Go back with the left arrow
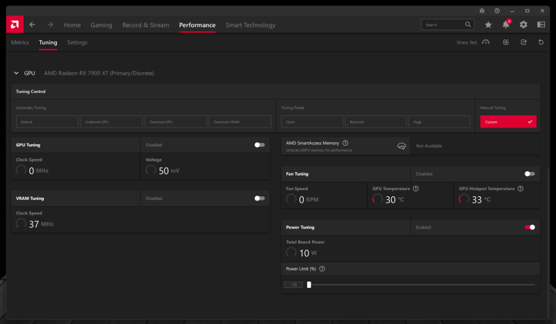The width and height of the screenshot is (556, 324). pyautogui.click(x=32, y=24)
